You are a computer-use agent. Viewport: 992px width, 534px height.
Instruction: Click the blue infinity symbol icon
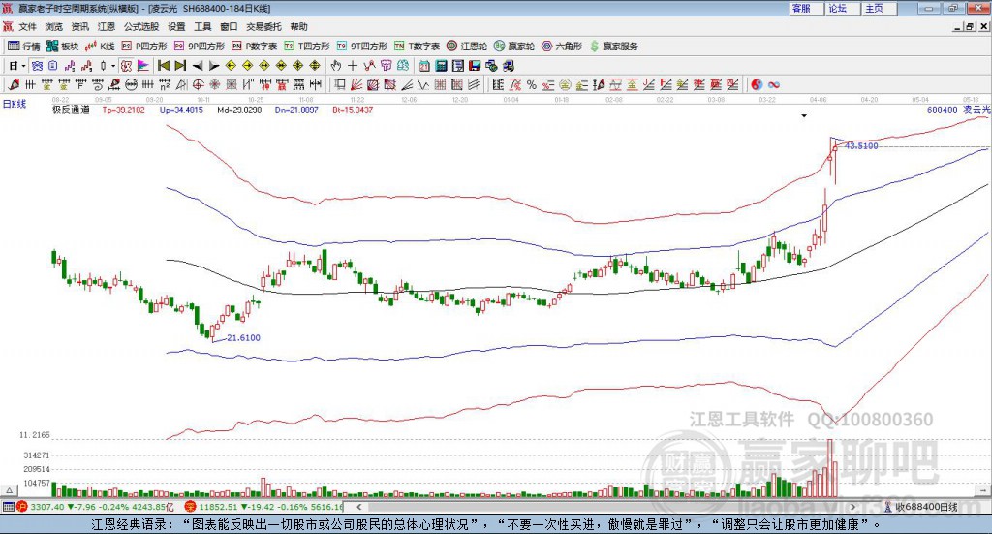[x=774, y=84]
